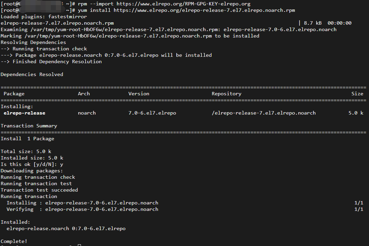Click the bold elrepo-release package name
Viewport: 369px width, 246px height.
coord(24,113)
